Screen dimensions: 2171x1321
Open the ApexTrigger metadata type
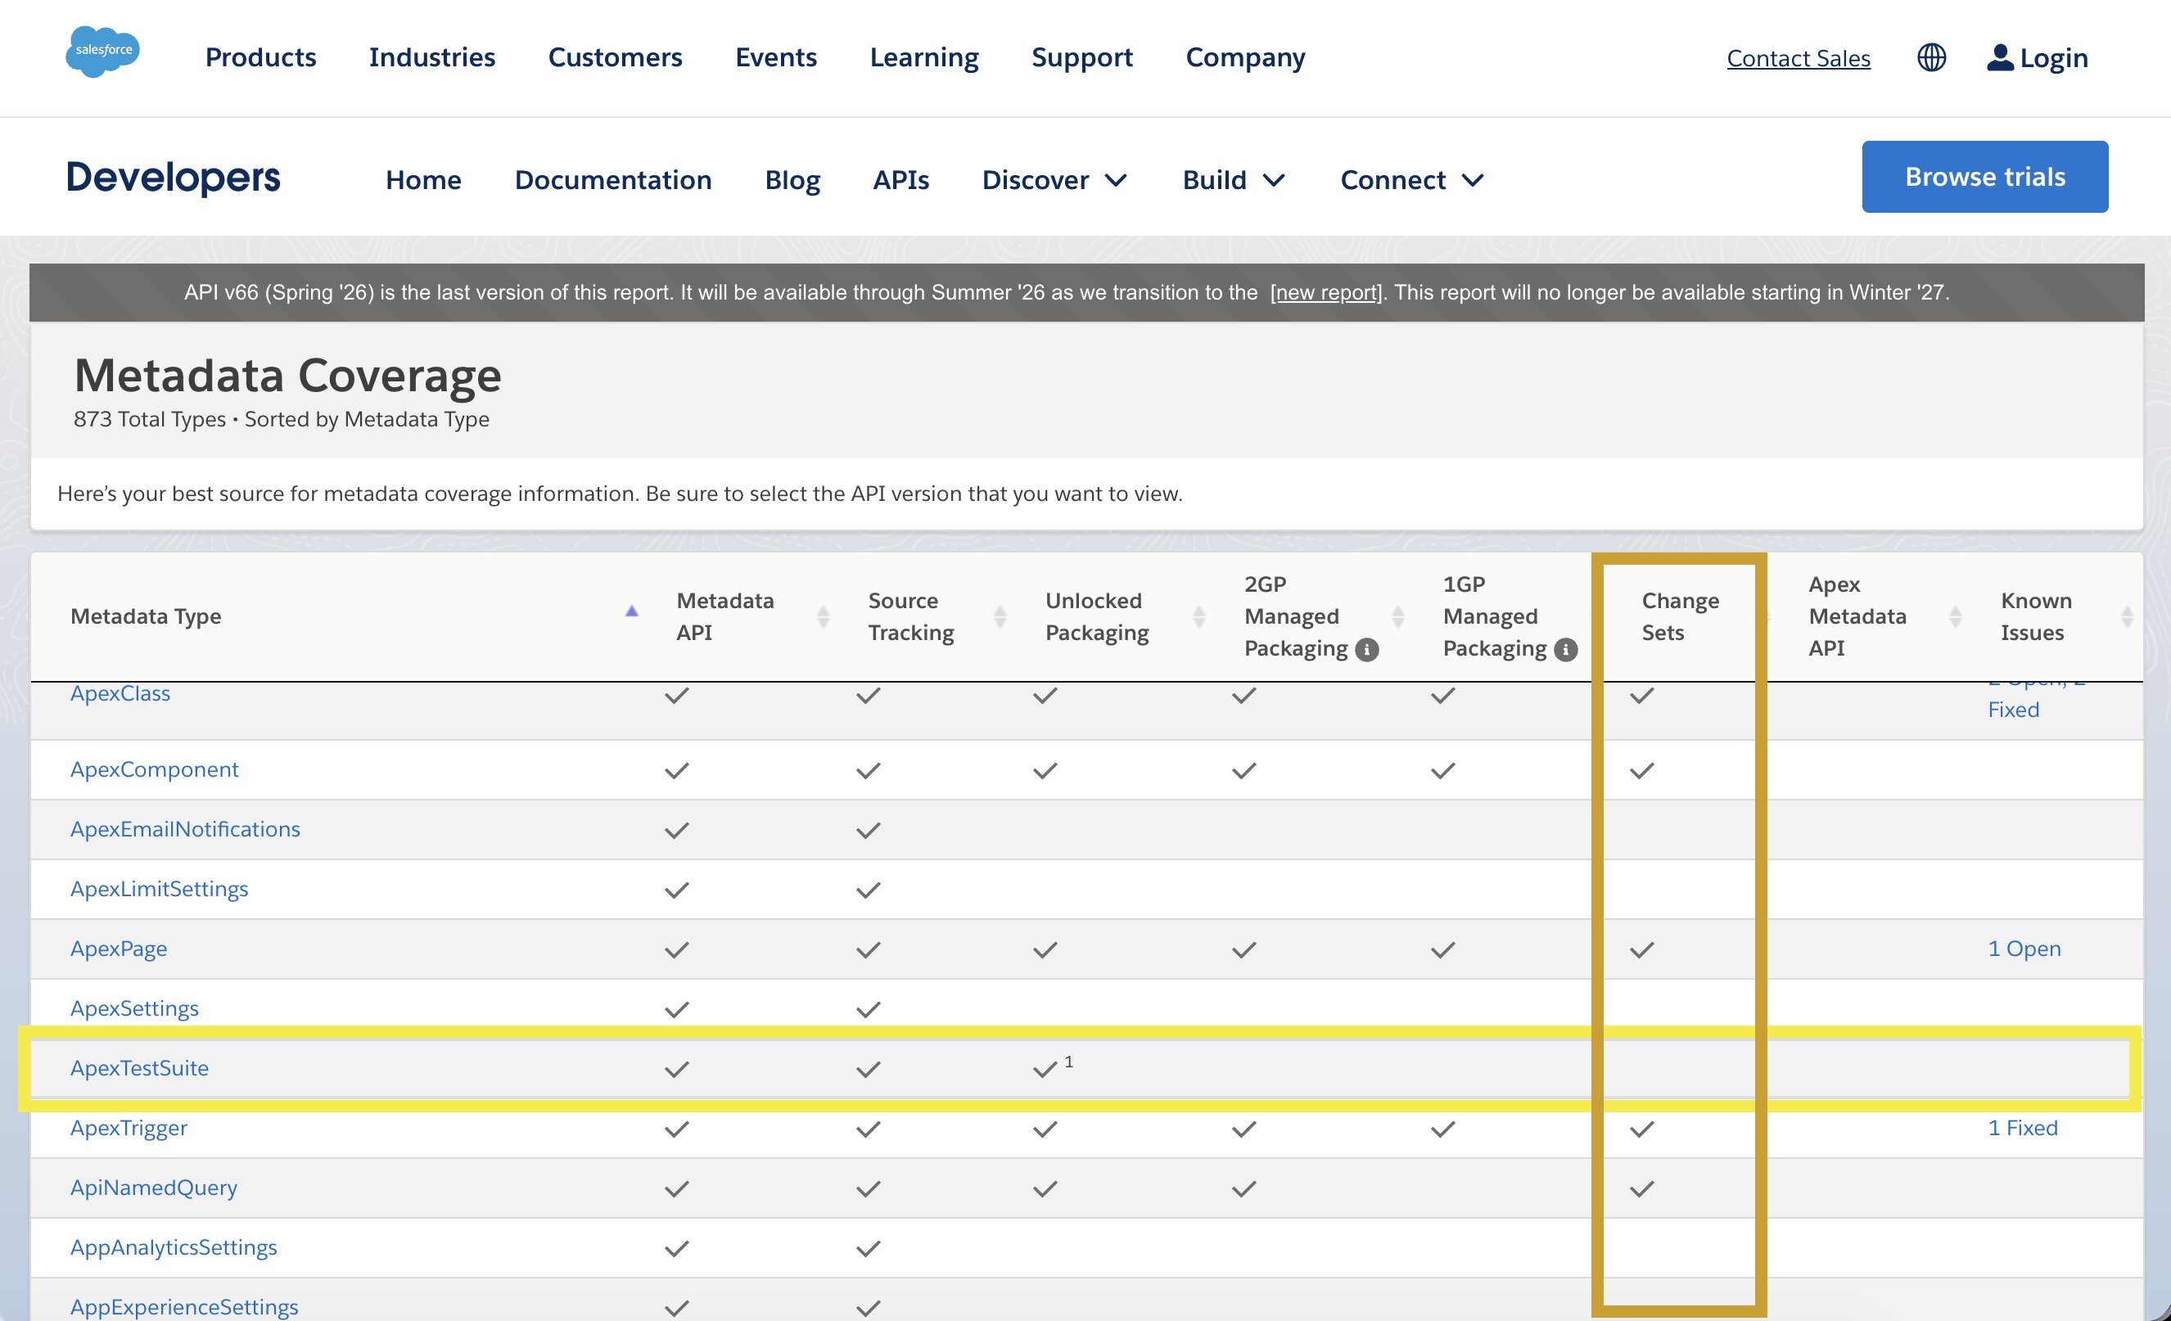pos(129,1128)
